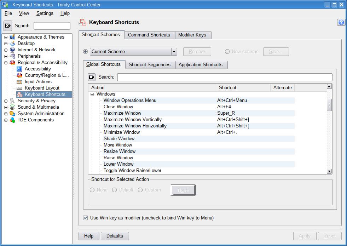This screenshot has width=347, height=246.
Task: Select the Custom shortcut radio button
Action: click(x=140, y=190)
